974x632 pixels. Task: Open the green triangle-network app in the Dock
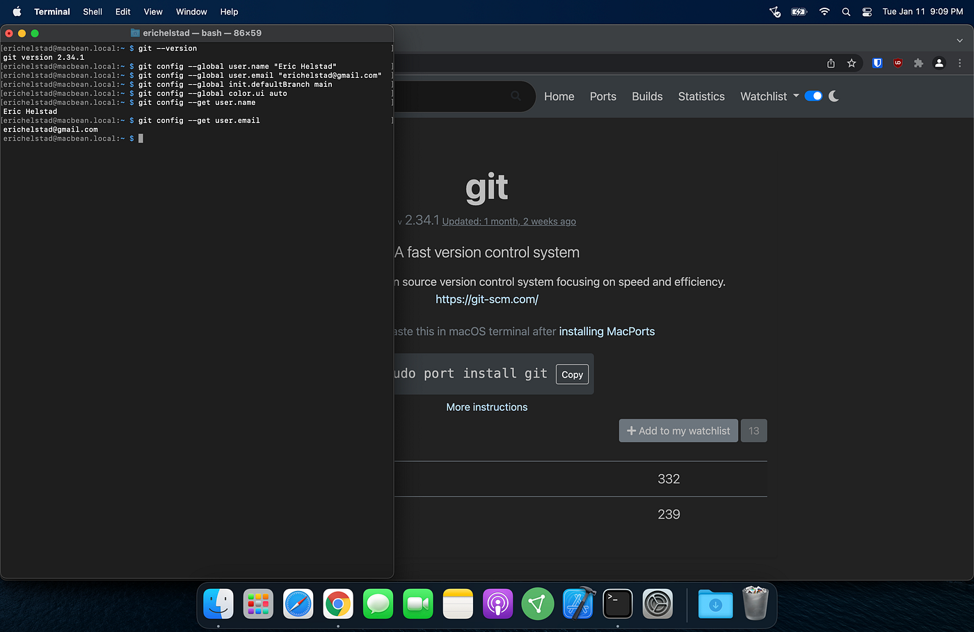click(538, 603)
